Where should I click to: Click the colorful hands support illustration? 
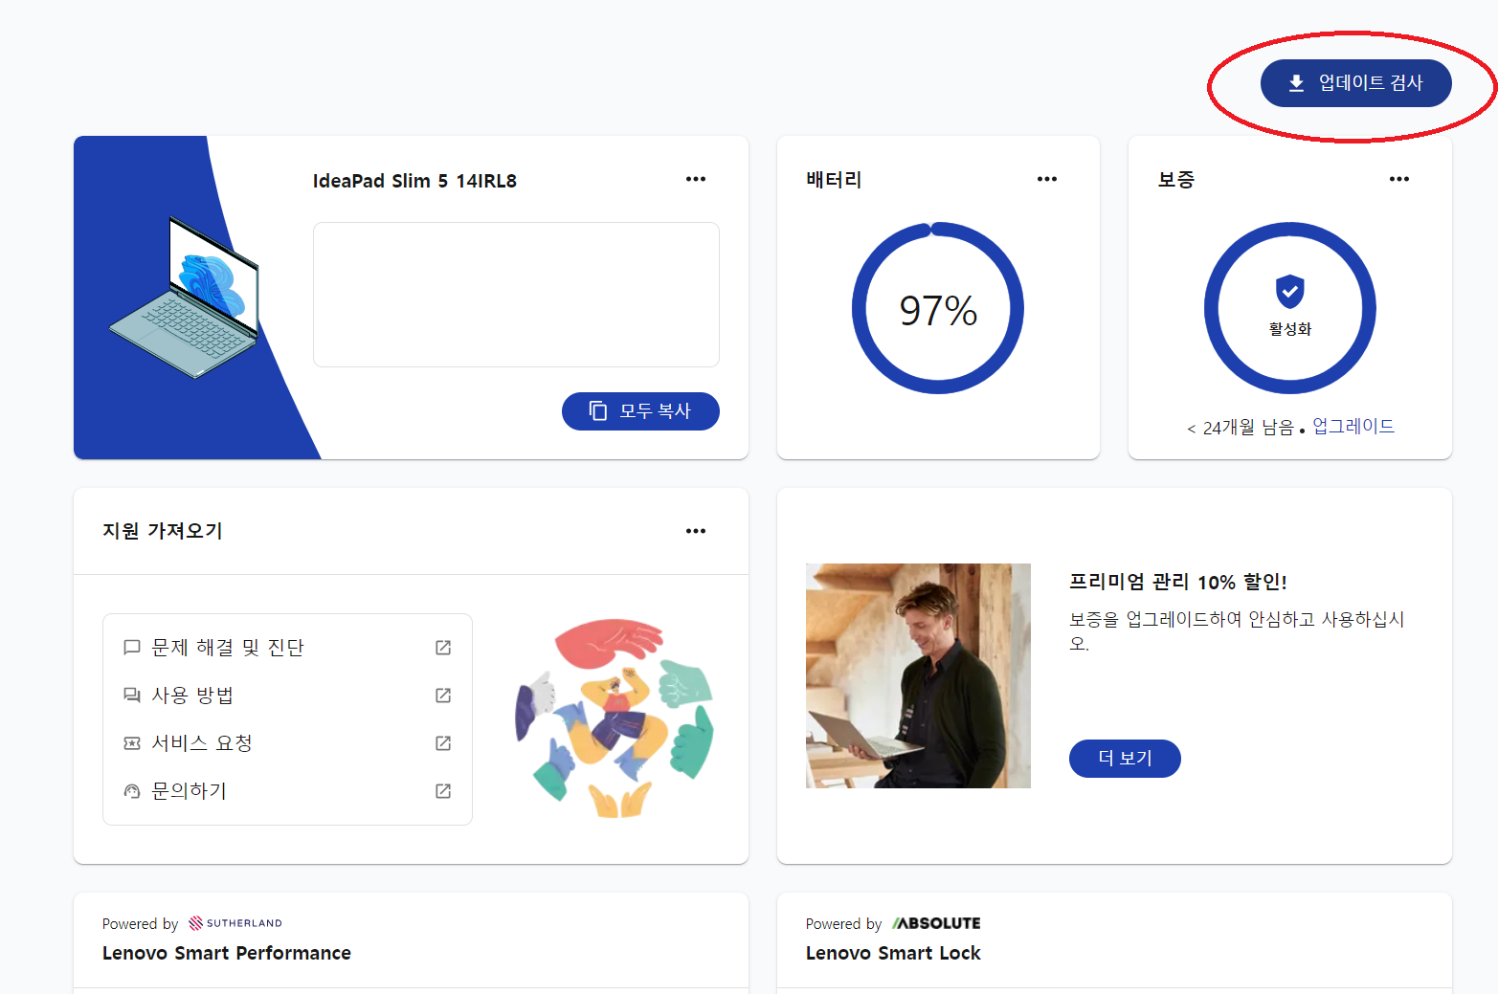[615, 719]
